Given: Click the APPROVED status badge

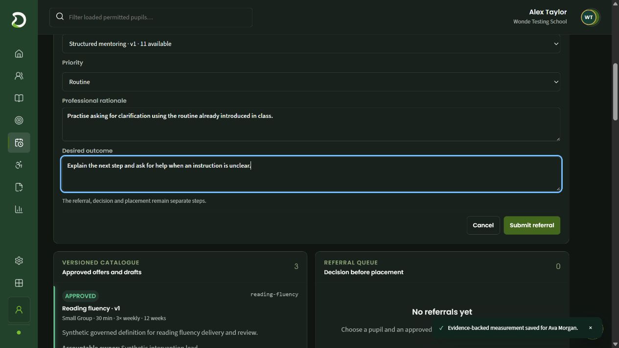Looking at the screenshot, I should (80, 296).
